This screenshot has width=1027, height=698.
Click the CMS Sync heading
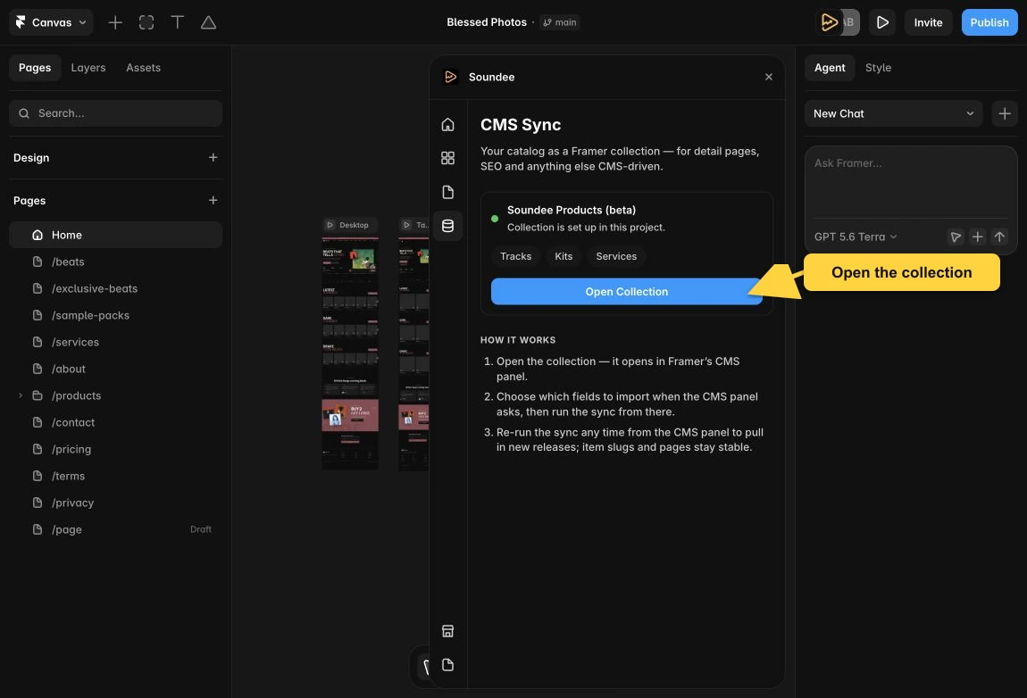coord(520,124)
